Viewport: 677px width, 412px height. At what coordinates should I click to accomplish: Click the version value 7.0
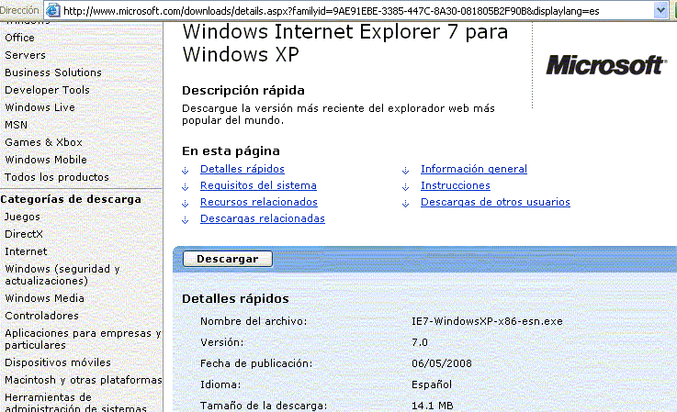(419, 342)
